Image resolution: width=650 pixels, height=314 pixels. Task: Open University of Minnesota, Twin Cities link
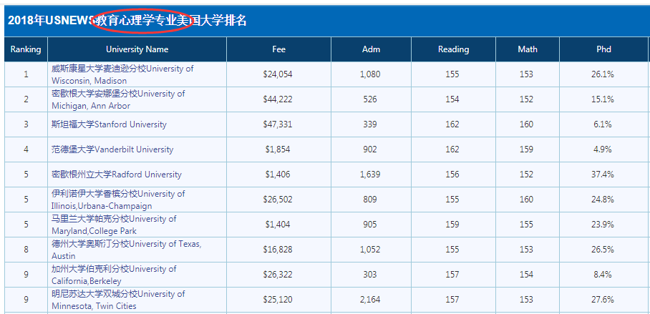118,300
